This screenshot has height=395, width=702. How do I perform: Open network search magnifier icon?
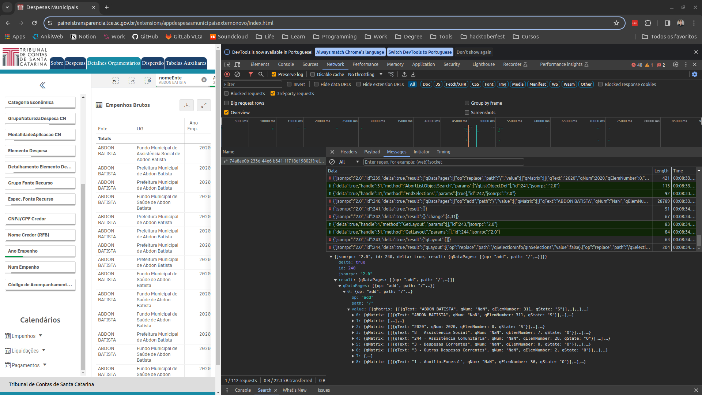point(261,74)
